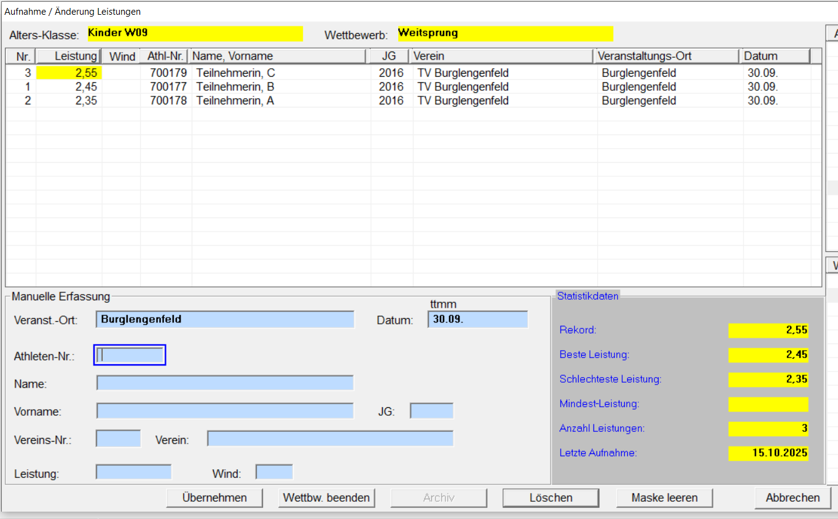This screenshot has width=838, height=519.
Task: Click the Leistung entry field
Action: tap(134, 472)
